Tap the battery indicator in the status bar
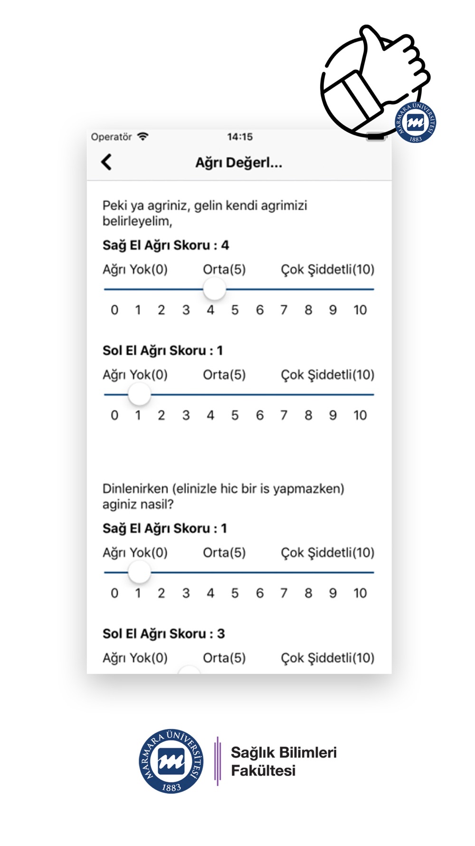This screenshot has width=475, height=846. click(375, 137)
